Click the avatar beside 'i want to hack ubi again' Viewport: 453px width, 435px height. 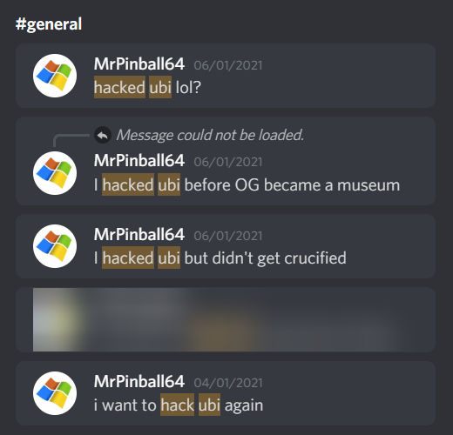point(55,393)
